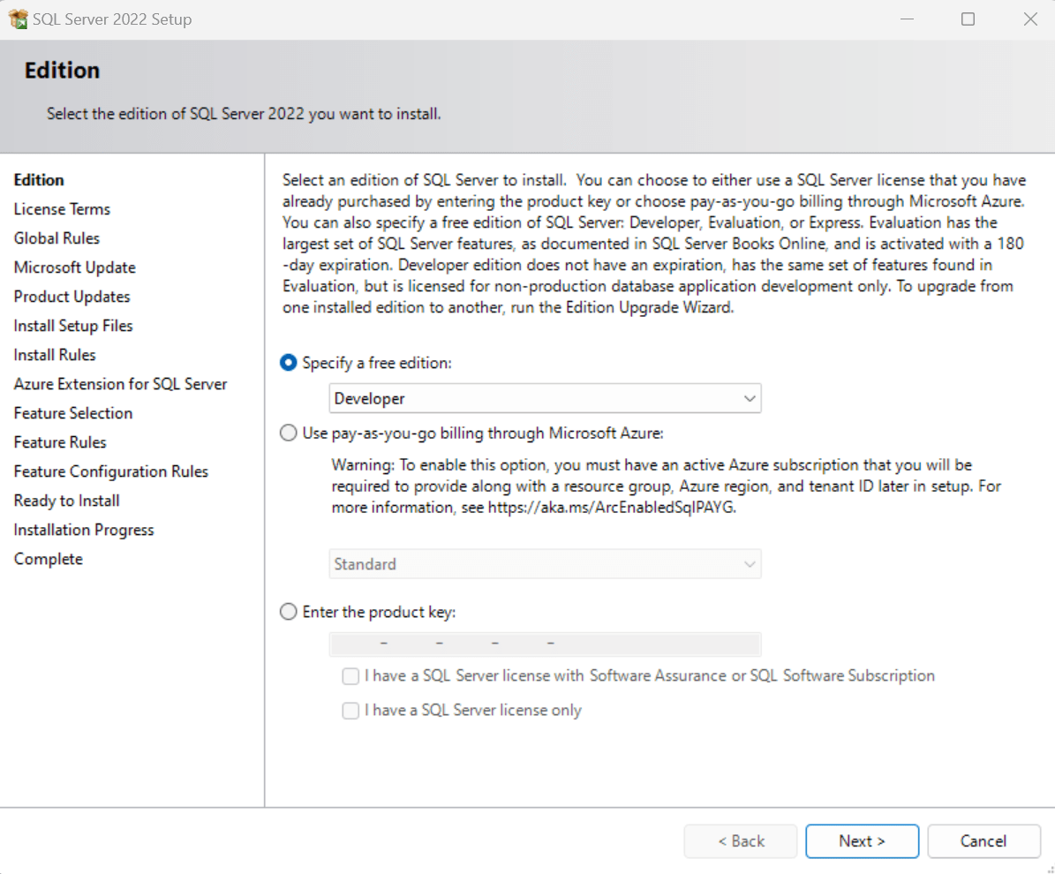
Task: Click the Back button
Action: (x=741, y=841)
